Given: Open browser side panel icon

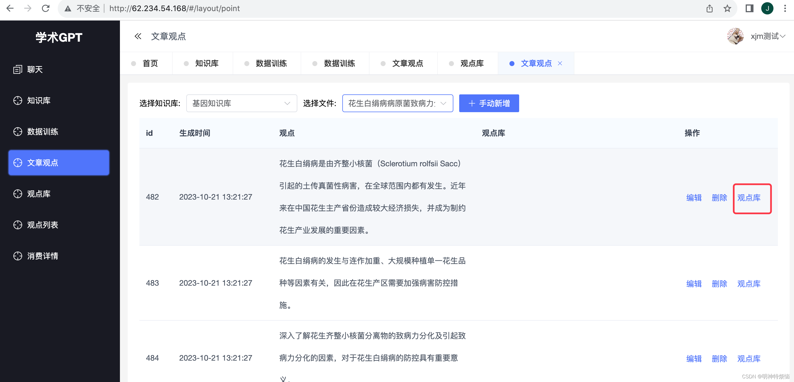Looking at the screenshot, I should [x=749, y=8].
